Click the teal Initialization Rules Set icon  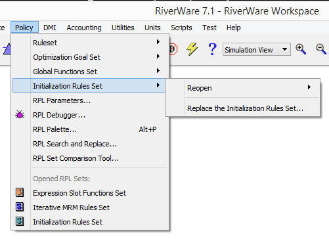(20, 221)
